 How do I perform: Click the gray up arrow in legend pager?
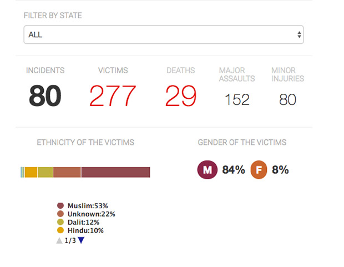59,240
